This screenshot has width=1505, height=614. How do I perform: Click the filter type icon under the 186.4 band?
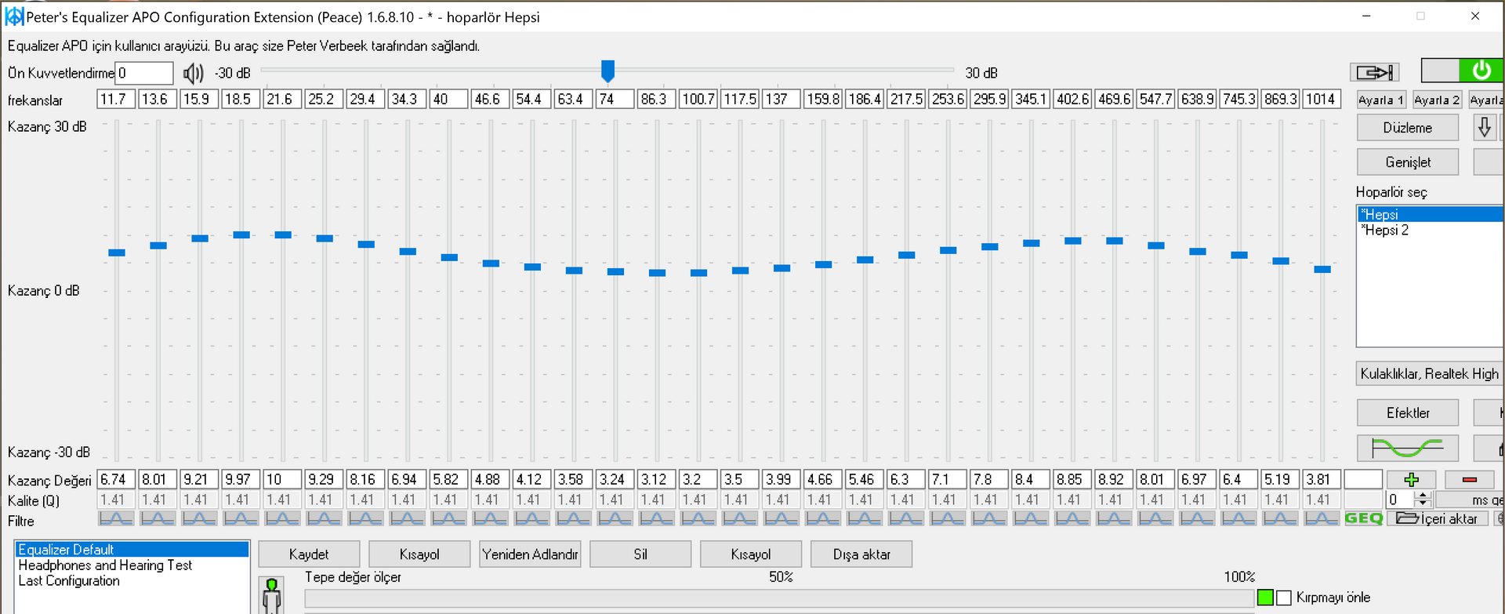pos(864,518)
